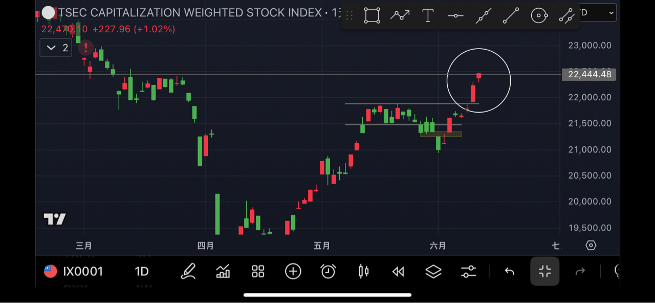Grab the drawing toolbar drag handle
This screenshot has width=655, height=303.
pos(350,15)
